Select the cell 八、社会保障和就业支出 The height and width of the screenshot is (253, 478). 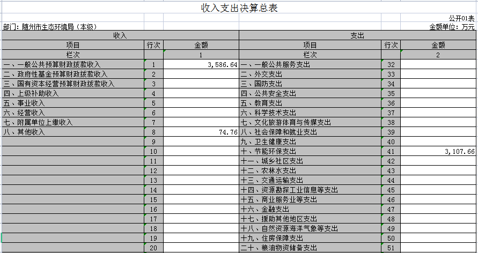pos(310,132)
